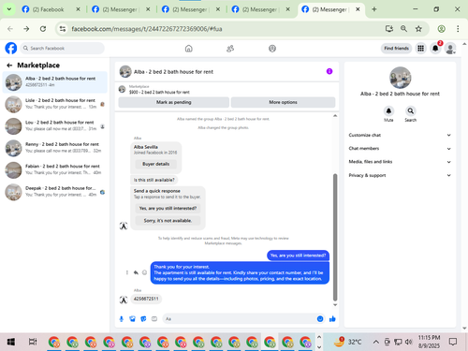Image resolution: width=468 pixels, height=351 pixels.
Task: Open the weather widget showing 32°C
Action: pyautogui.click(x=347, y=342)
